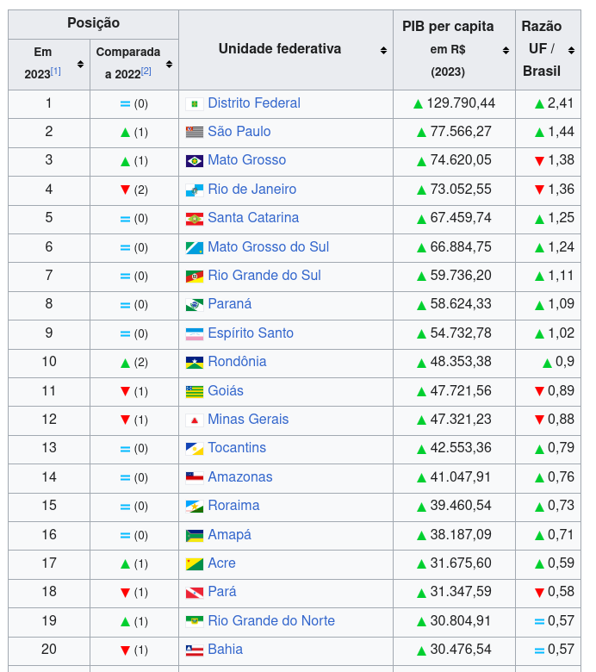596x672 pixels.
Task: Click the value 38.187,09
Action: [461, 535]
